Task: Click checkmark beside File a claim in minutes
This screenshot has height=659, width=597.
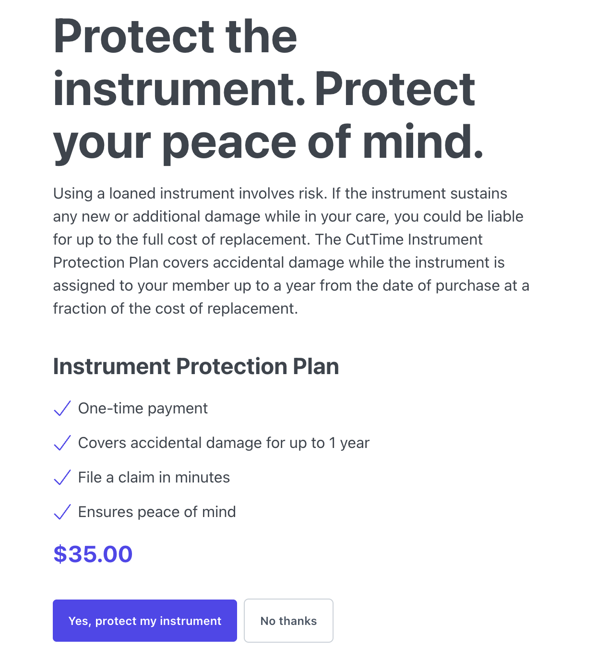Action: (62, 478)
